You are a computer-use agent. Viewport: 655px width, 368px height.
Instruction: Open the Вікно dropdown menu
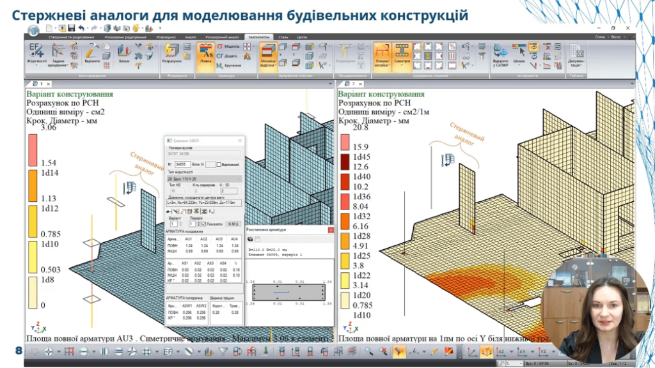point(617,37)
